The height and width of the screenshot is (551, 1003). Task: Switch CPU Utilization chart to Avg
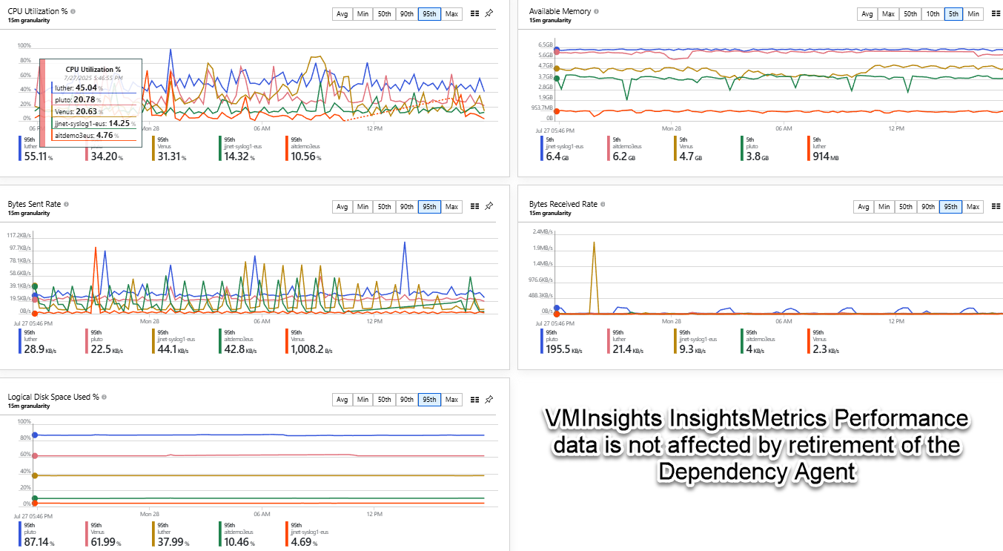click(342, 14)
